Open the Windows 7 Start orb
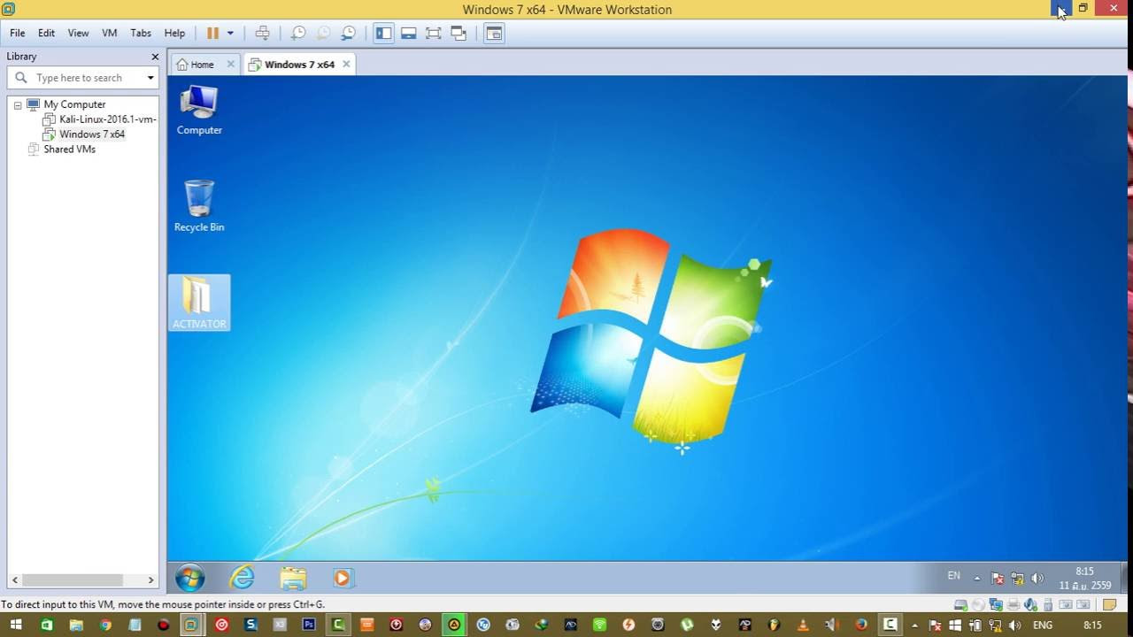The height and width of the screenshot is (637, 1133). coord(190,579)
